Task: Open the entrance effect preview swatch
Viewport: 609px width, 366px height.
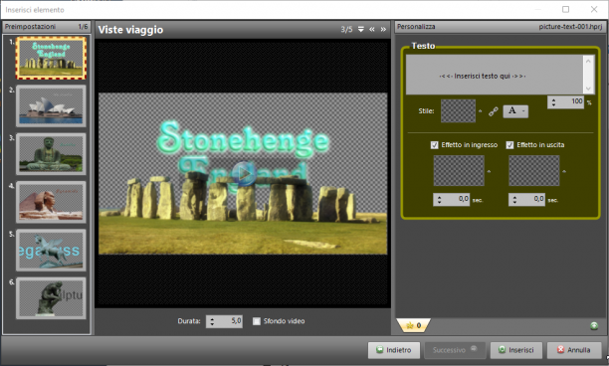Action: [459, 171]
